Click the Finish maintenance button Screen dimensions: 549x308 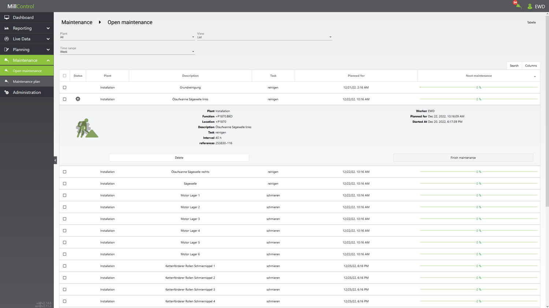[463, 158]
